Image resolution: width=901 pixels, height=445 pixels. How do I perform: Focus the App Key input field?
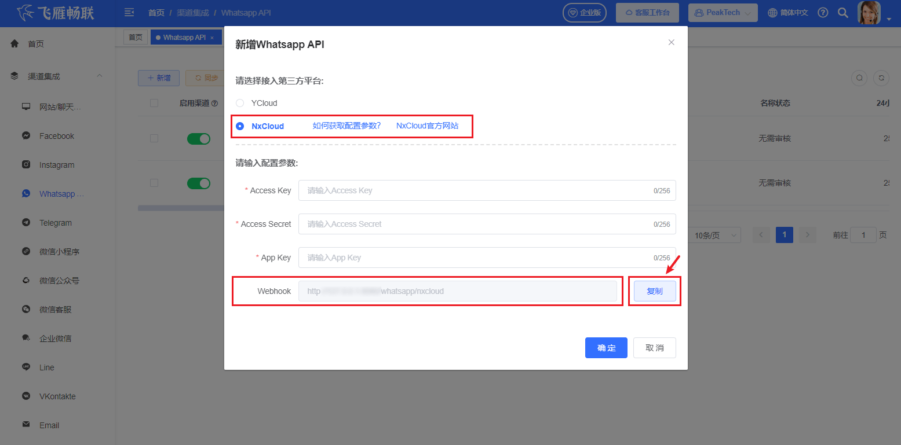pos(487,258)
